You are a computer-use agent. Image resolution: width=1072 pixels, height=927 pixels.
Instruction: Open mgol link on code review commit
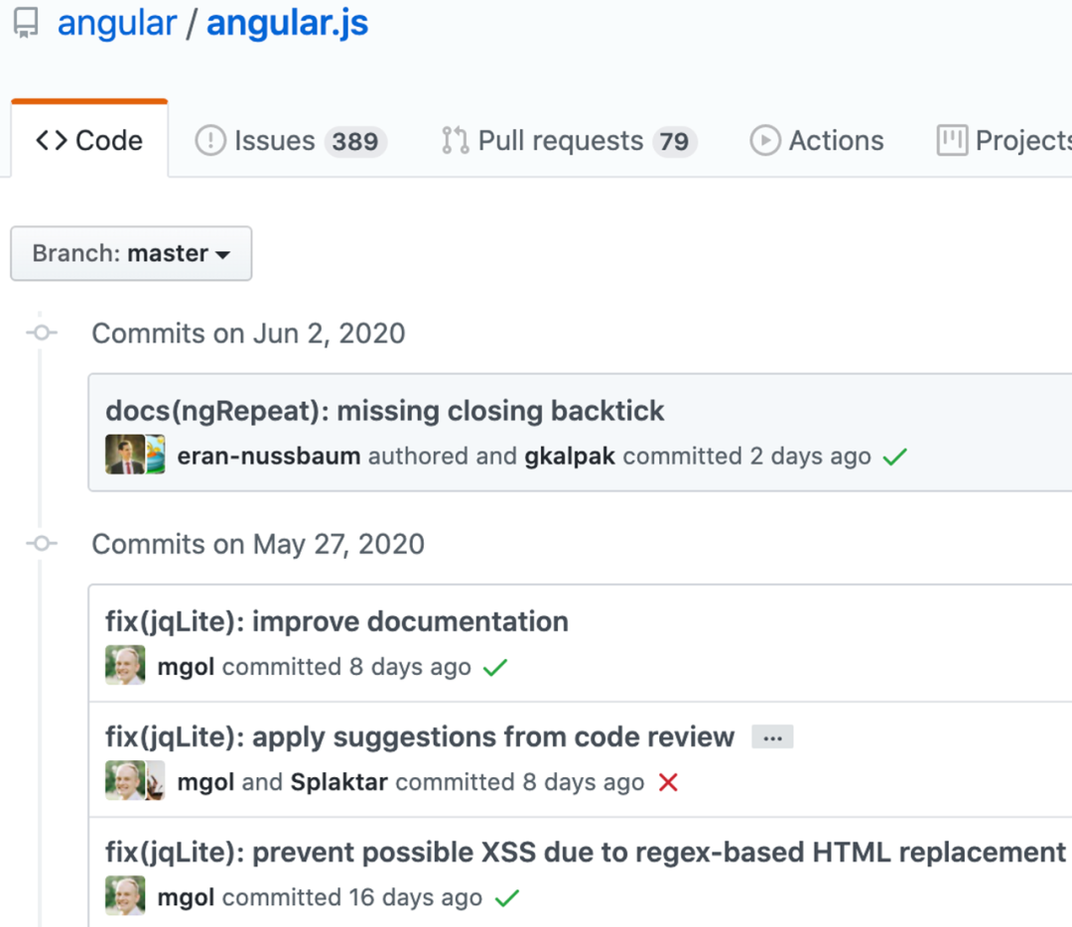point(205,781)
